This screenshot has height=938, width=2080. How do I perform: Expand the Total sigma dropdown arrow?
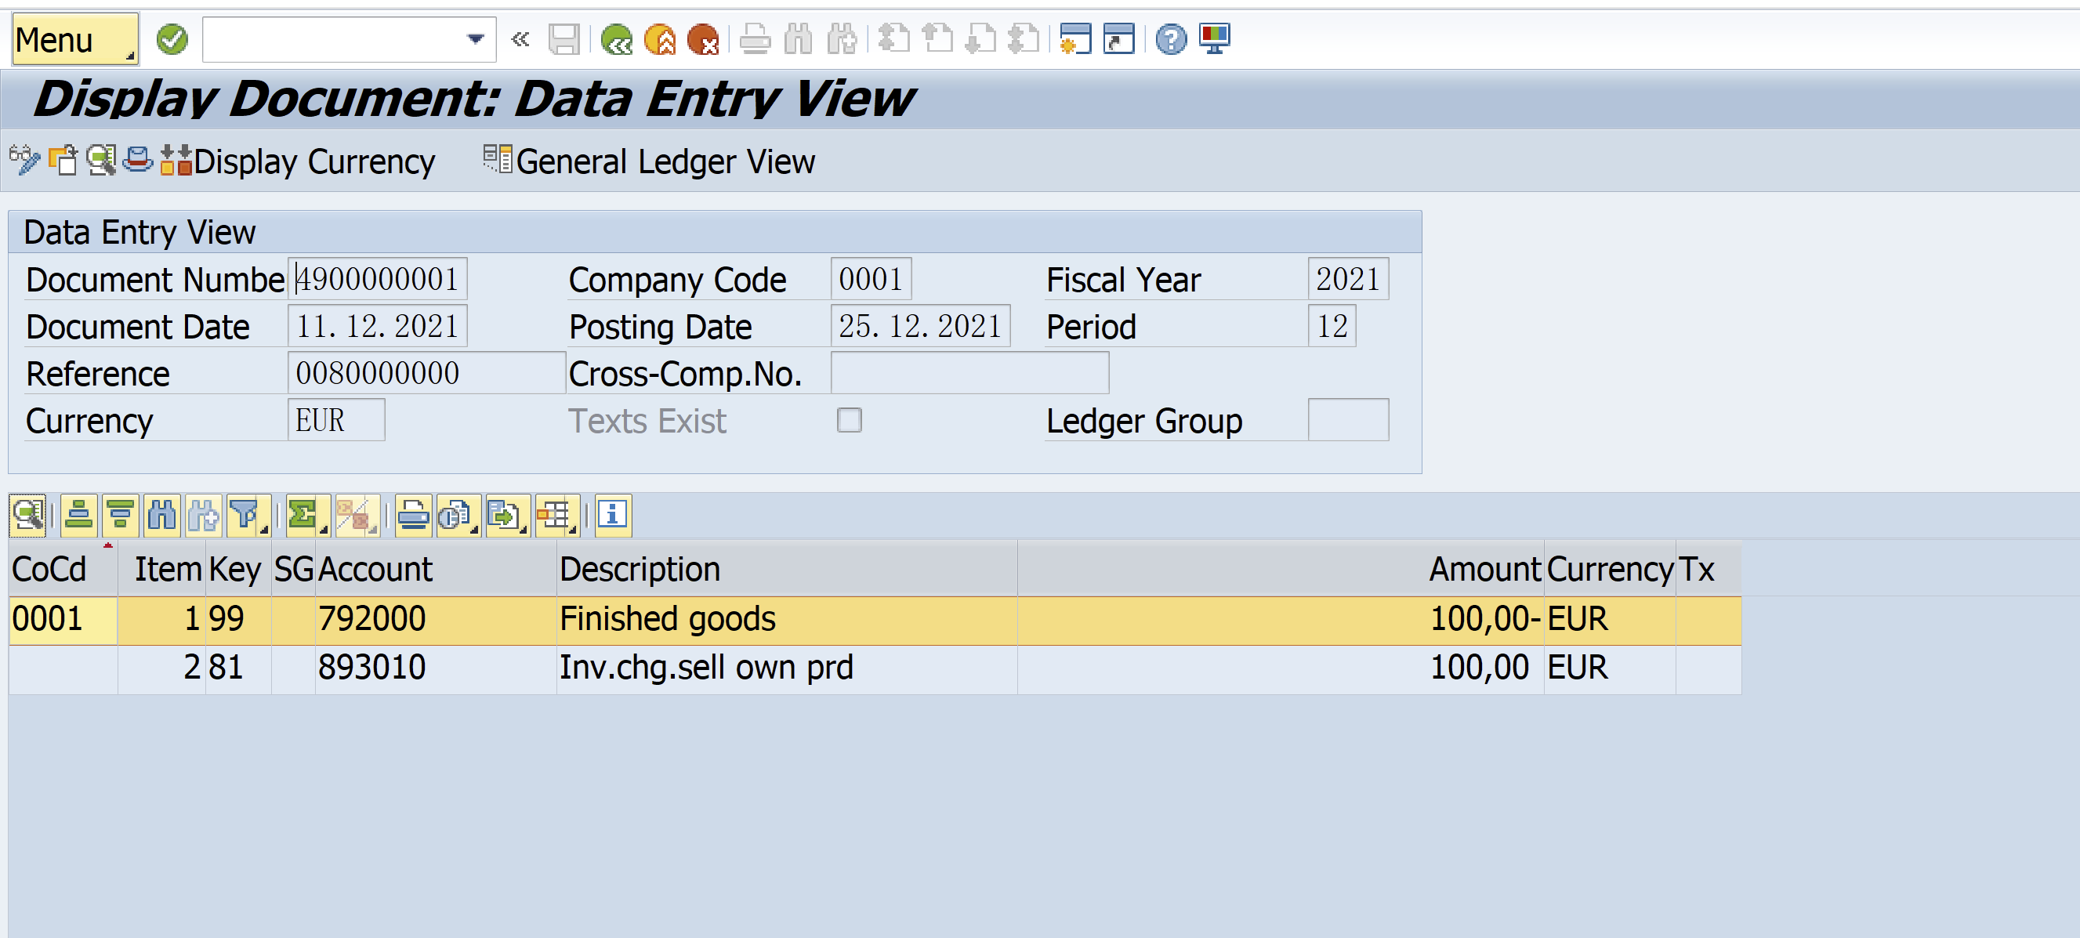(324, 530)
